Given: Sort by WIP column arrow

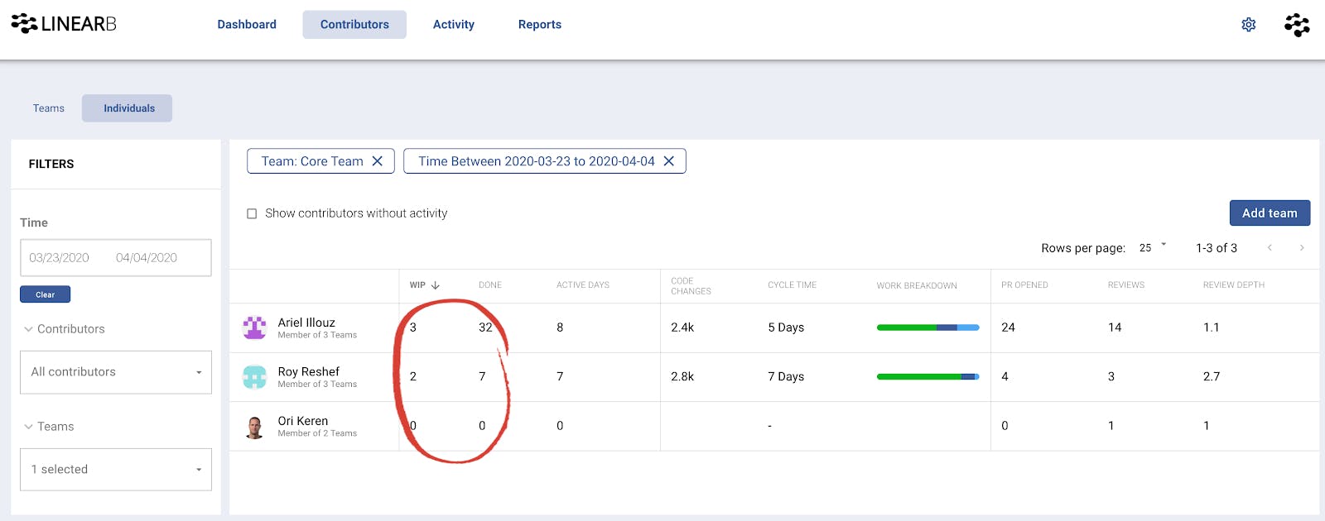Looking at the screenshot, I should tap(436, 285).
